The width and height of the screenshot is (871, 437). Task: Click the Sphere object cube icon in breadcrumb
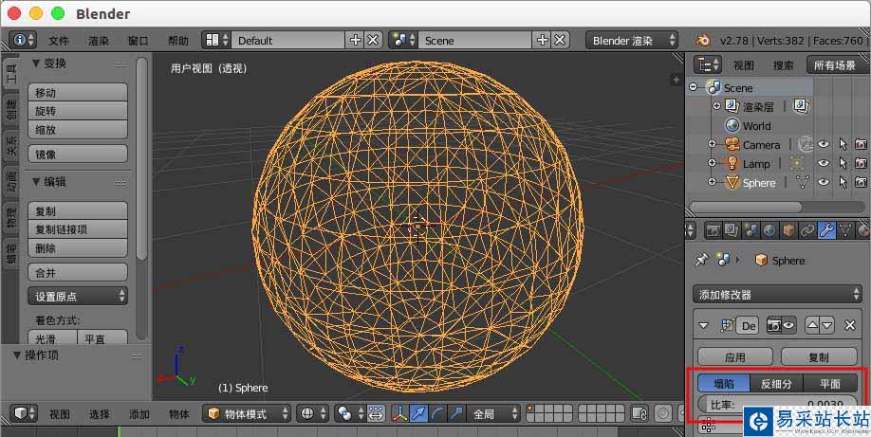tap(762, 260)
